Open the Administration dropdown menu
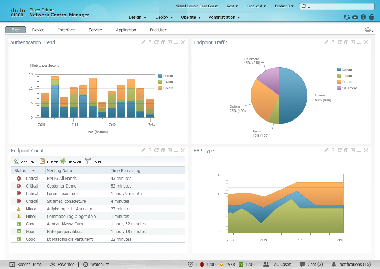 [224, 17]
